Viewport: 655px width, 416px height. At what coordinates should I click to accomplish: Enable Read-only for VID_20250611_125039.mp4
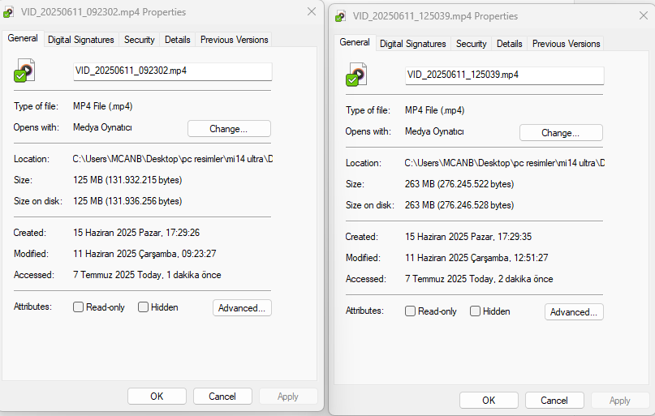(411, 311)
